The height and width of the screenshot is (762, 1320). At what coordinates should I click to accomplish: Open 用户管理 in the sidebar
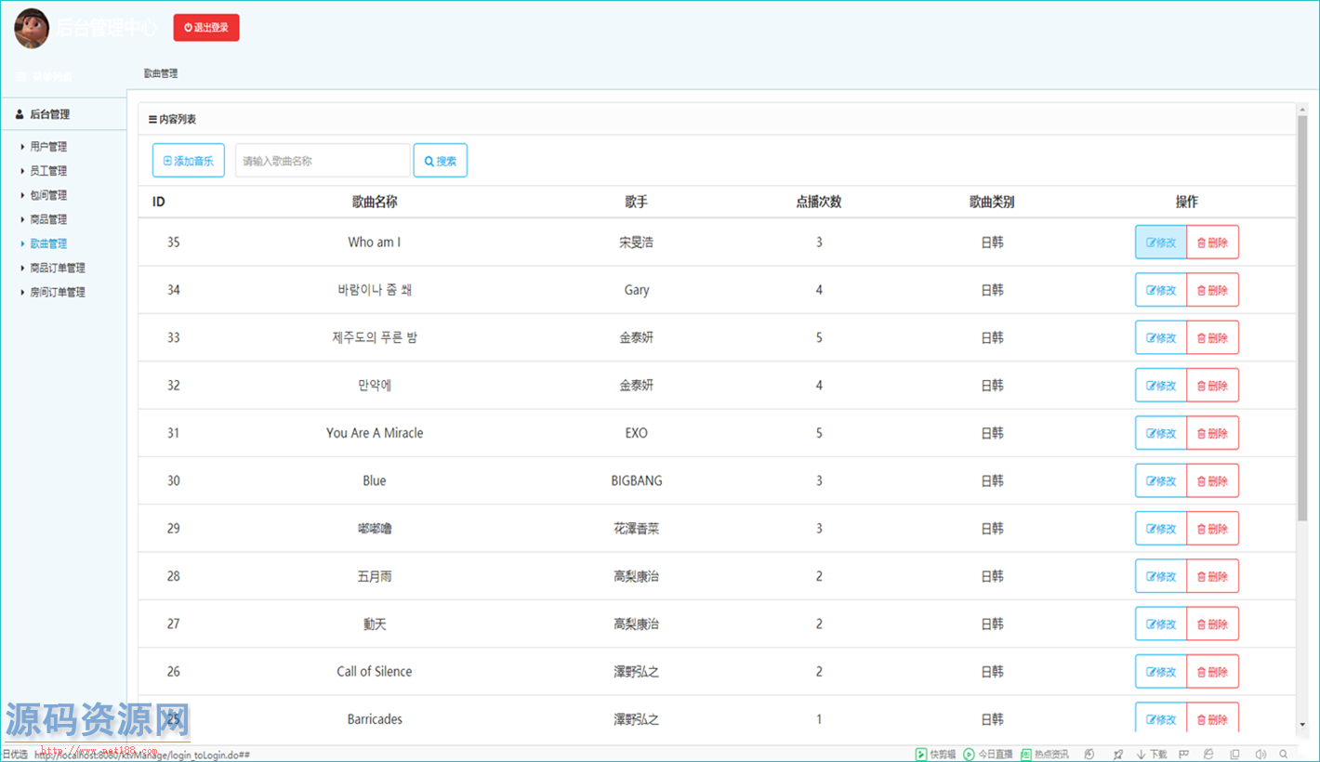click(48, 147)
